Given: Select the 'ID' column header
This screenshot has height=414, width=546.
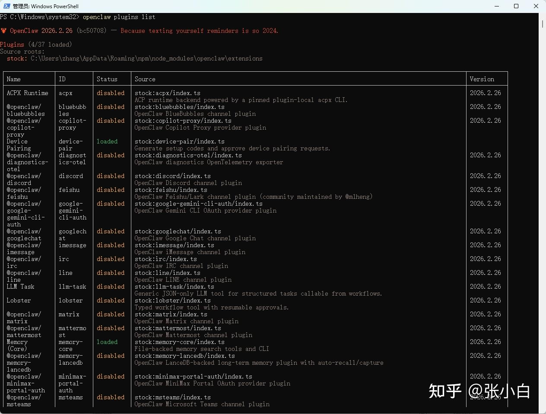Looking at the screenshot, I should 62,79.
